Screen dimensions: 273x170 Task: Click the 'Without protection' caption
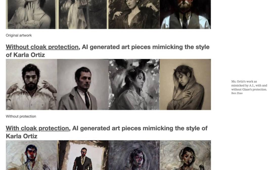(21, 116)
